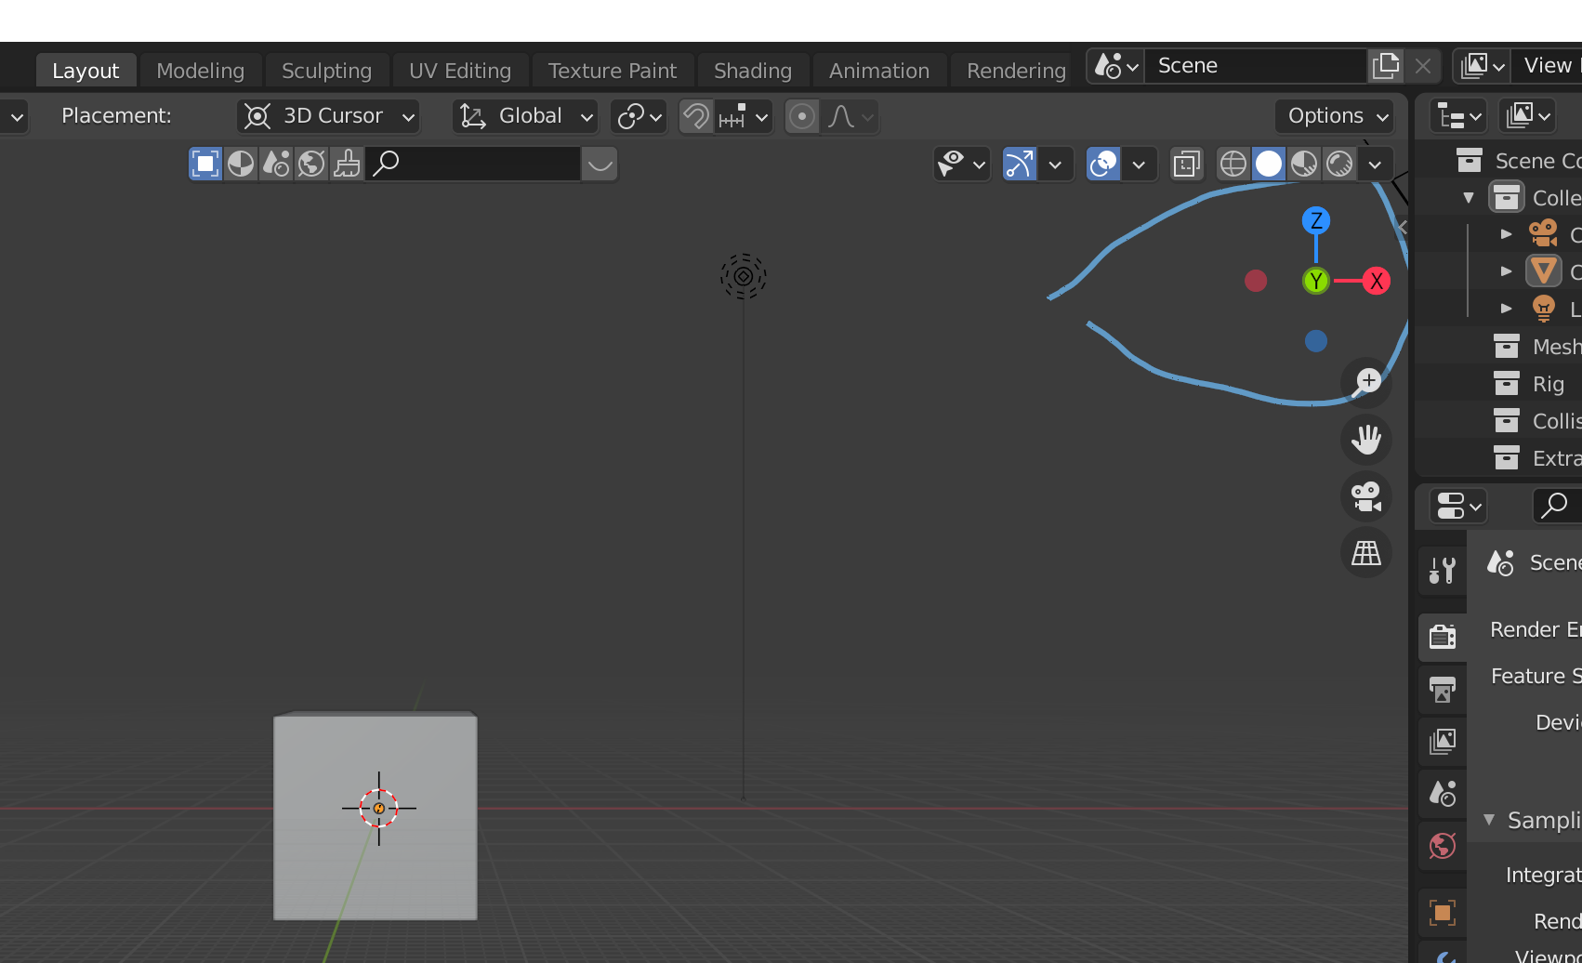Click the zoom view magnifier icon
Viewport: 1582px width, 963px height.
coord(1366,382)
